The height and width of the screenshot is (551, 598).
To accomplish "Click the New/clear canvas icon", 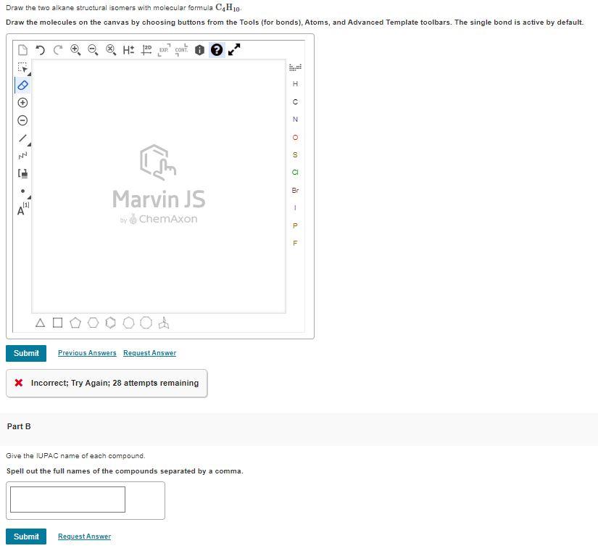I will pos(23,50).
